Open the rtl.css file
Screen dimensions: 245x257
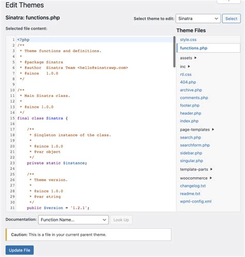click(186, 74)
